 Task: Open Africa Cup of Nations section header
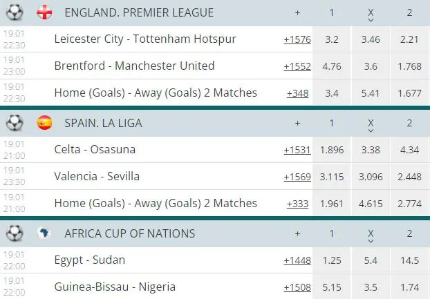click(130, 233)
